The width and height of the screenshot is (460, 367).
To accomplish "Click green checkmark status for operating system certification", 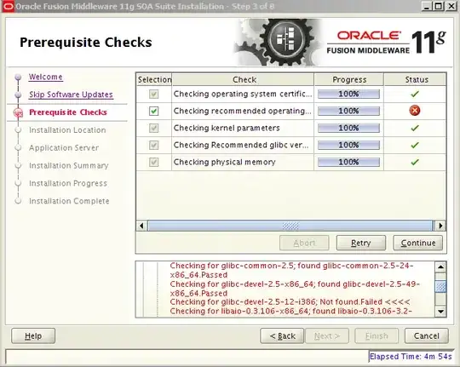I will tap(415, 95).
